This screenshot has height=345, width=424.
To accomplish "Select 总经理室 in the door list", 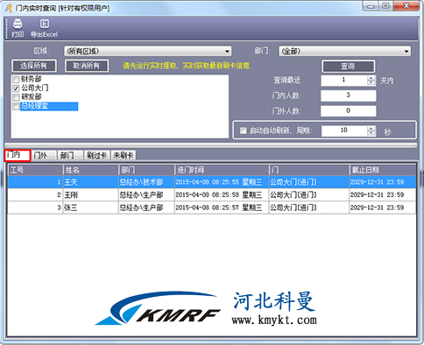I will point(49,106).
